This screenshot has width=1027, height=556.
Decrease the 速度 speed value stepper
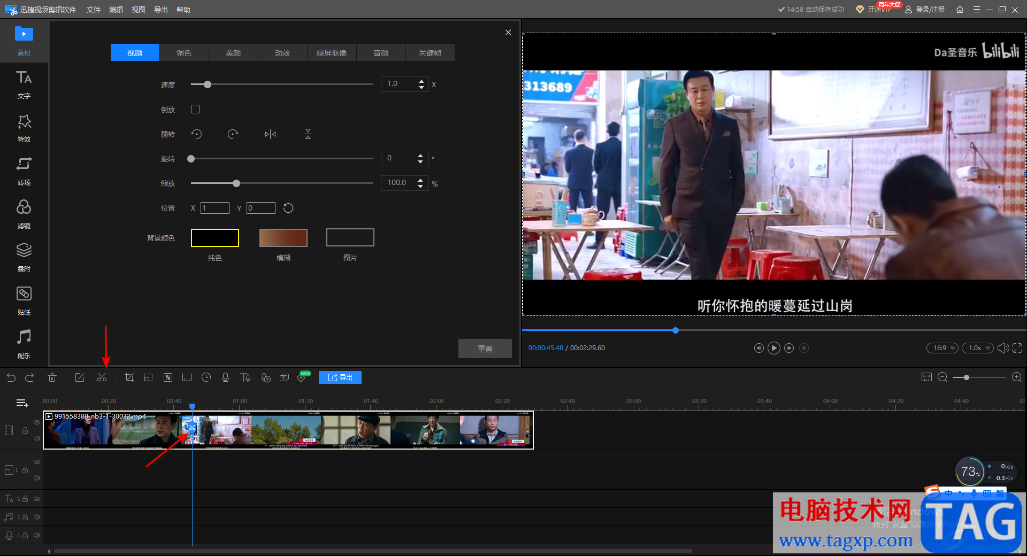pos(421,87)
